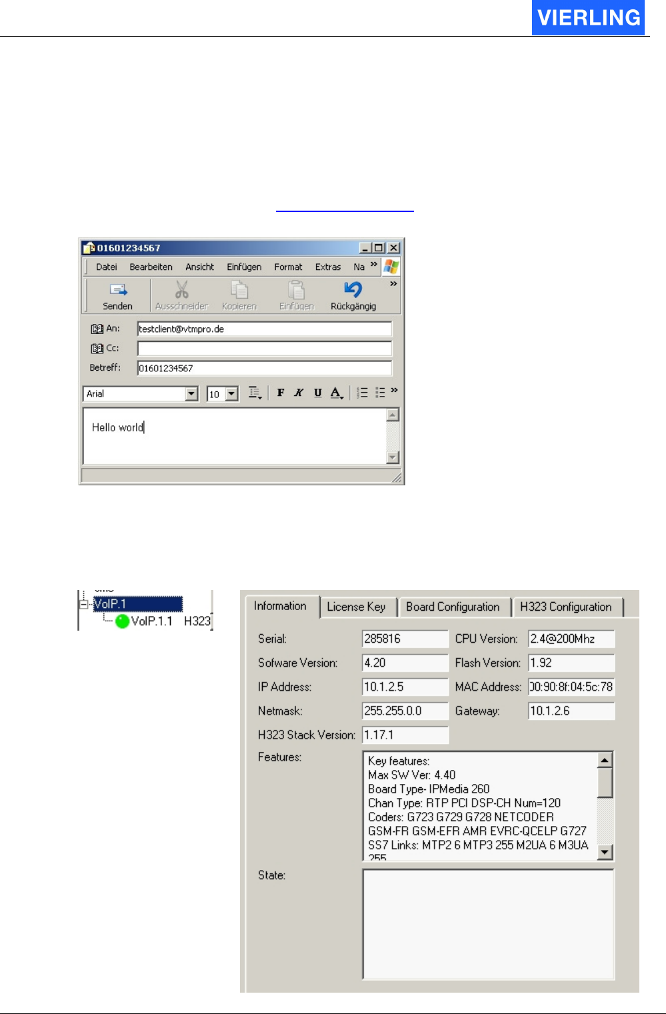666x1014 pixels.
Task: Open address book icon next to Cc
Action: coord(97,348)
